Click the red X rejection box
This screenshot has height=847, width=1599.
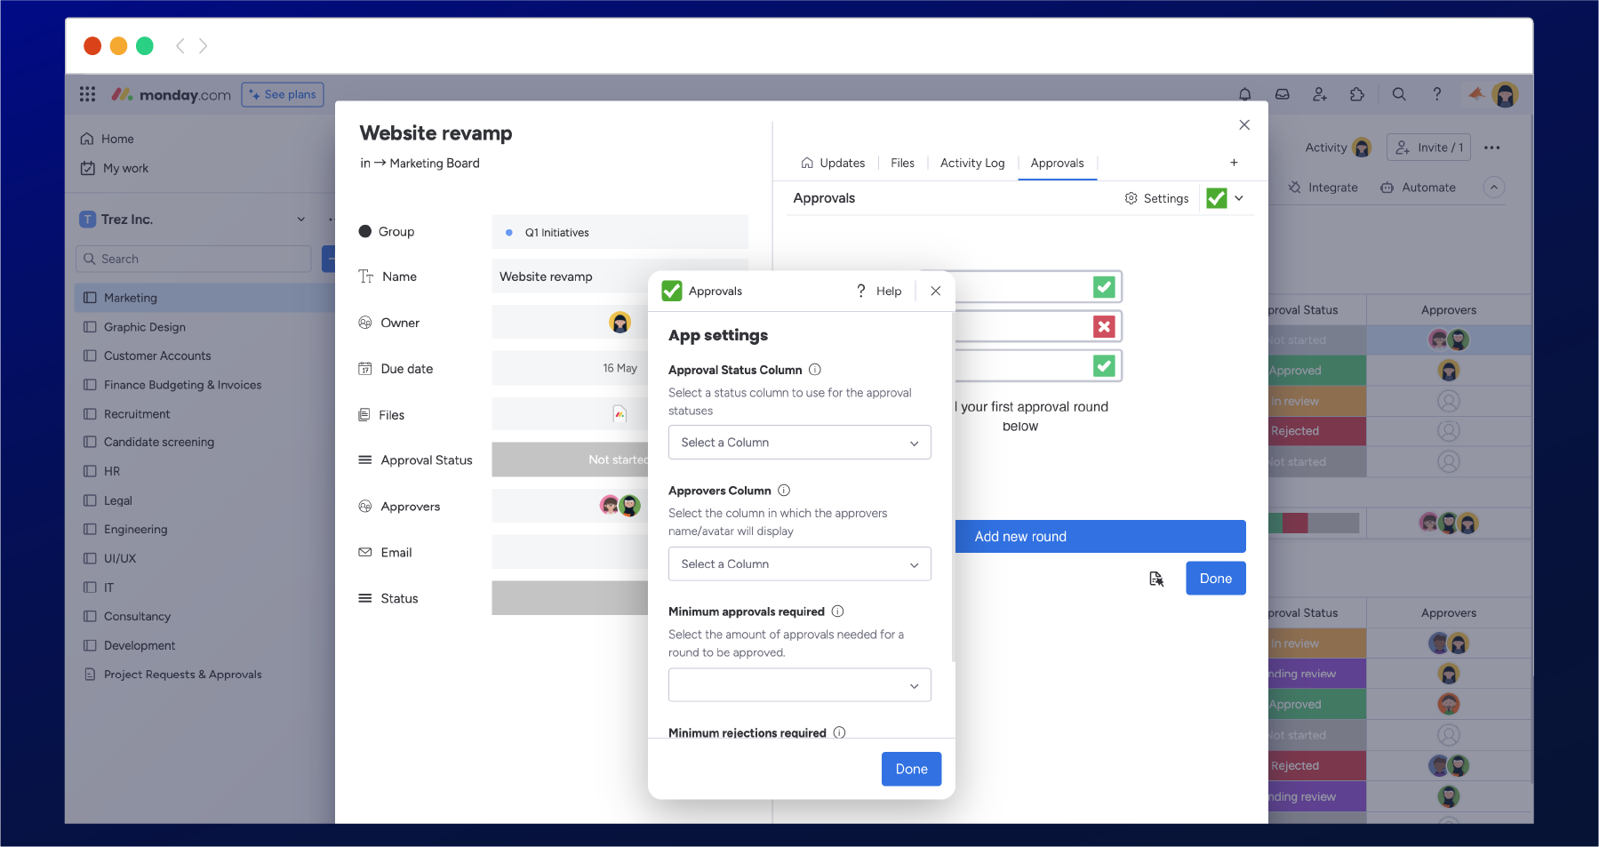point(1104,326)
